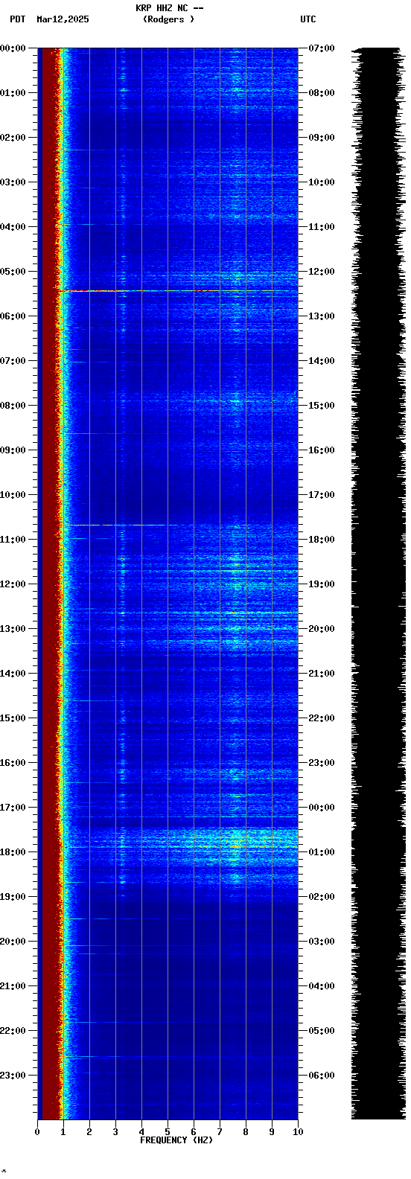Click the frequency axis tick '4'
This screenshot has width=411, height=1179.
141,1132
